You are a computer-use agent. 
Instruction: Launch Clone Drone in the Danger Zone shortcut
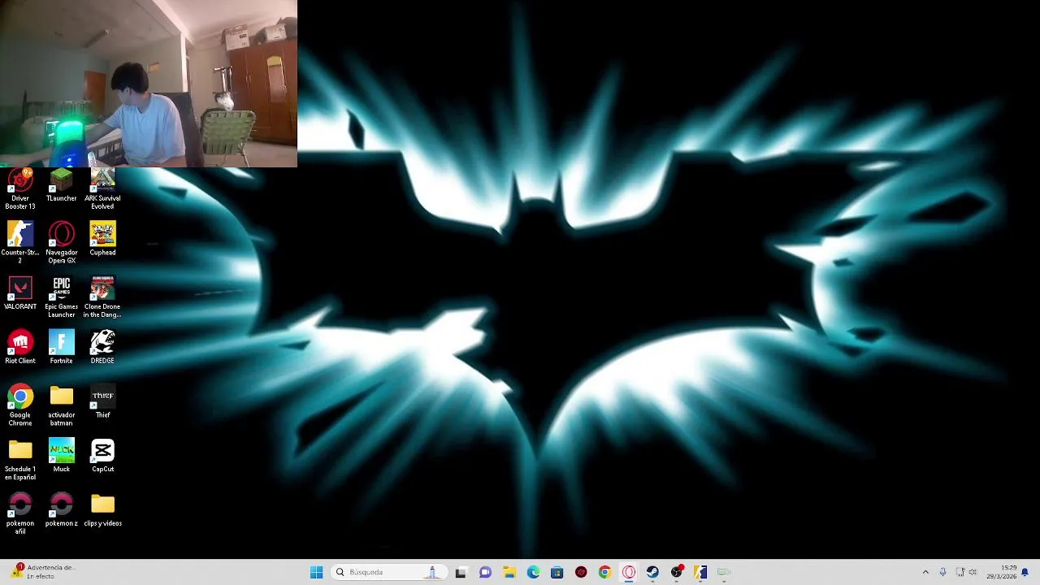pos(102,297)
